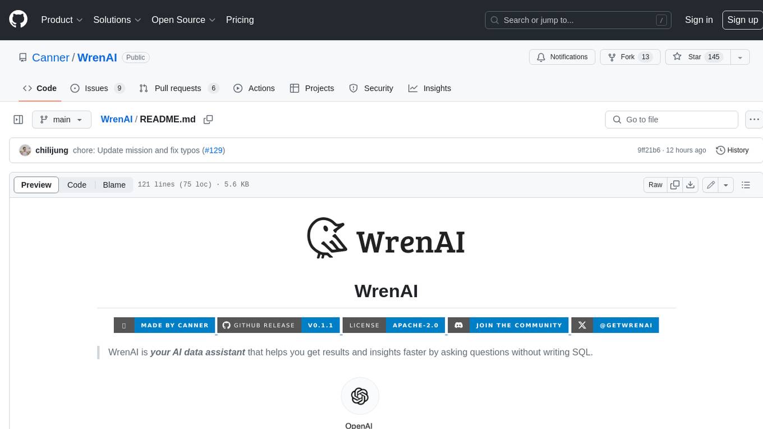Open the main branch selector
The image size is (763, 429).
61,120
